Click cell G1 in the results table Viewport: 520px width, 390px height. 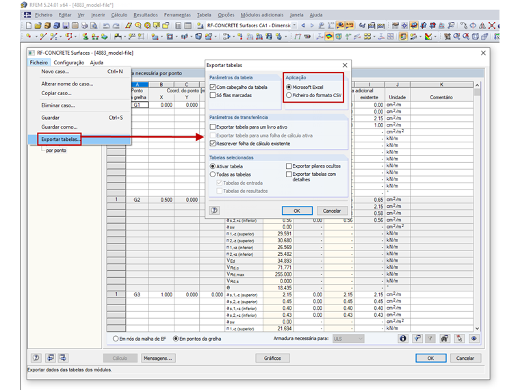[137, 105]
